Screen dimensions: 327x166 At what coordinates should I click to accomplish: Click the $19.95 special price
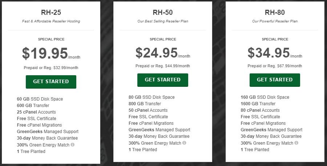(45, 54)
